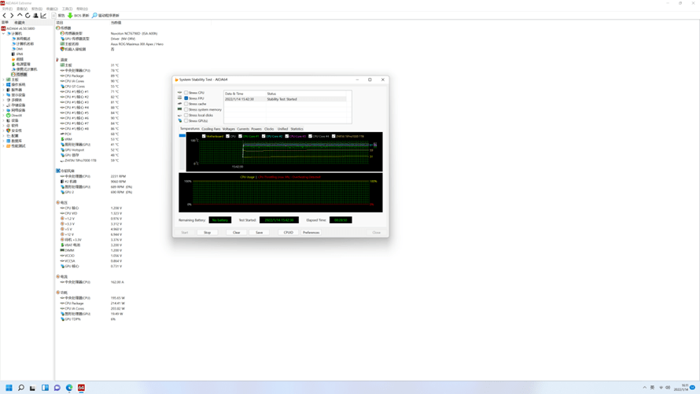
Task: Click the volume icon in system tray
Action: pos(668,387)
